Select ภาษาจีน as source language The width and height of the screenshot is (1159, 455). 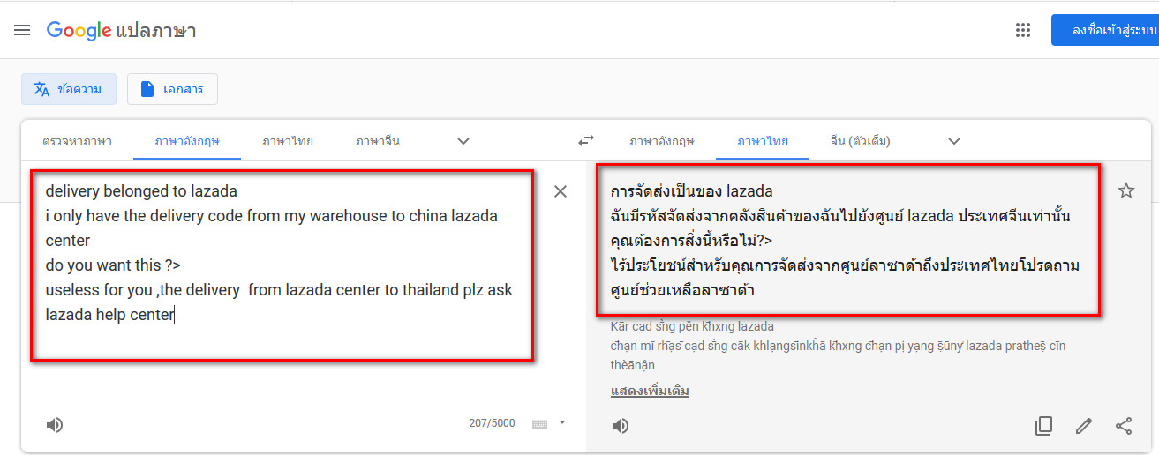(378, 141)
